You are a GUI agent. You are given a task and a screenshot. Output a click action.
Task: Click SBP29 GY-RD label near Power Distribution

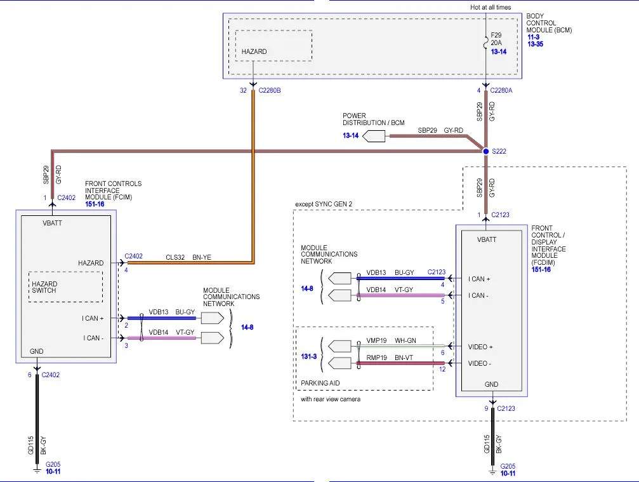click(440, 130)
